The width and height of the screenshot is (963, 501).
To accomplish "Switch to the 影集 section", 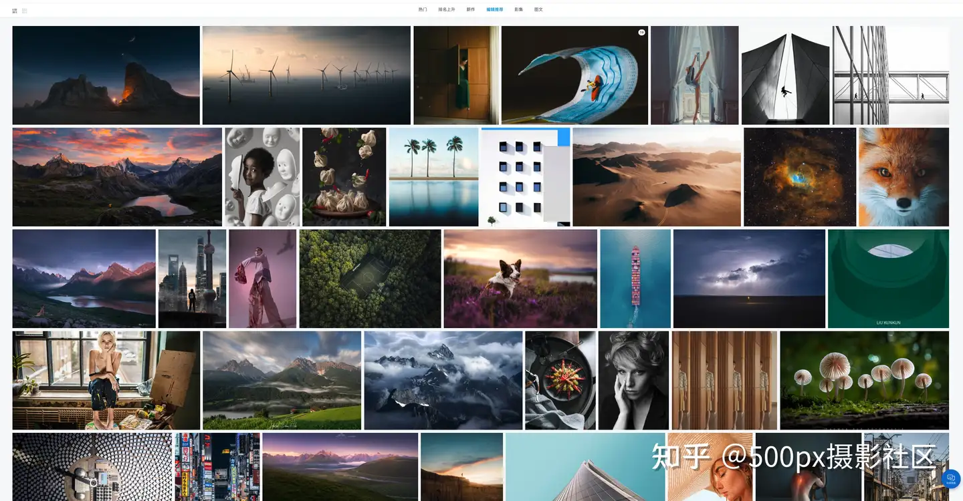I will coord(519,9).
